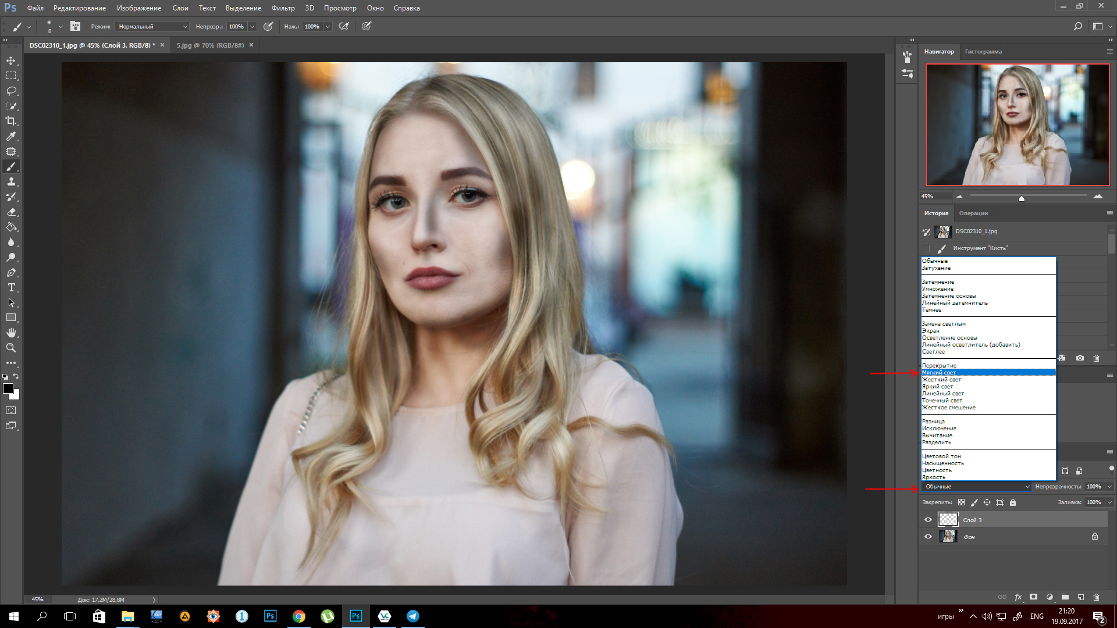Select the Crop tool
1117x628 pixels.
pos(11,121)
